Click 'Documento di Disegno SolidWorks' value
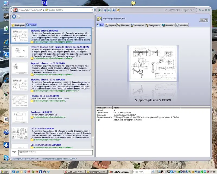Screen dimensions: 217x174 (127, 120)
